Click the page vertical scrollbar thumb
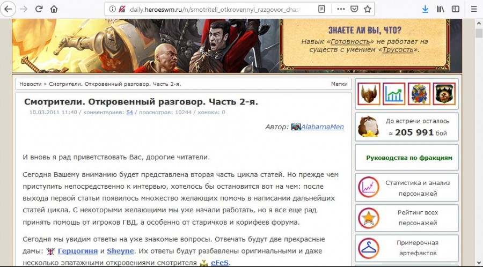The image size is (483, 267). point(479,33)
